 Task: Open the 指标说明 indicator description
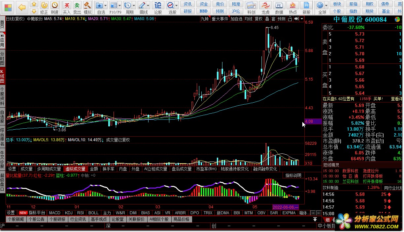293,175
